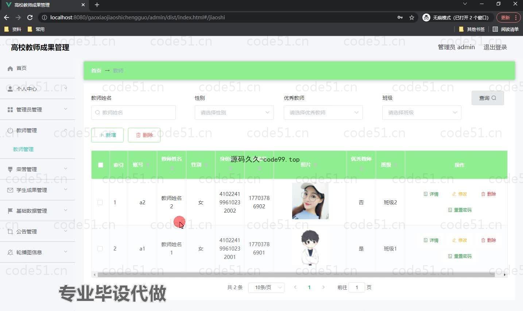The width and height of the screenshot is (523, 311).
Task: Toggle the select-all checkbox in table header
Action: coord(101,165)
